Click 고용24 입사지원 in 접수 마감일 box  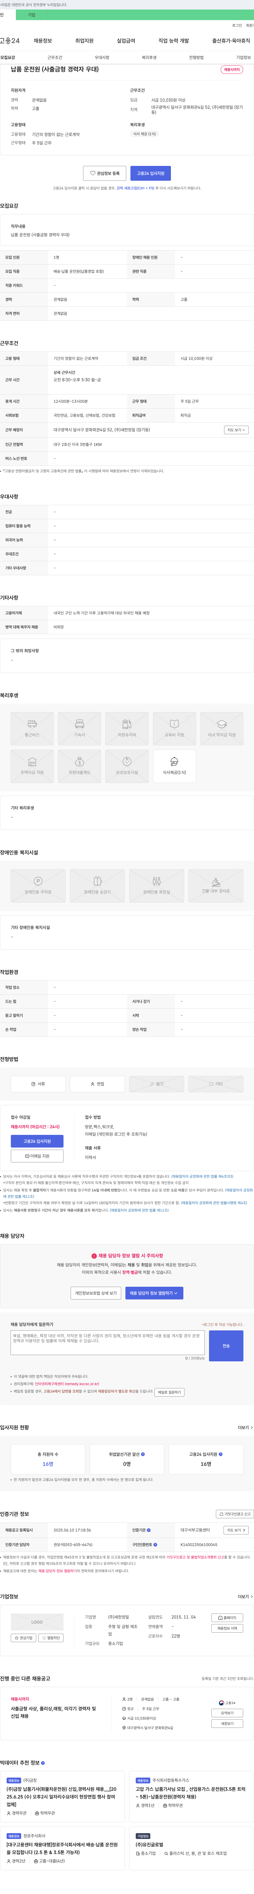pos(37,1141)
